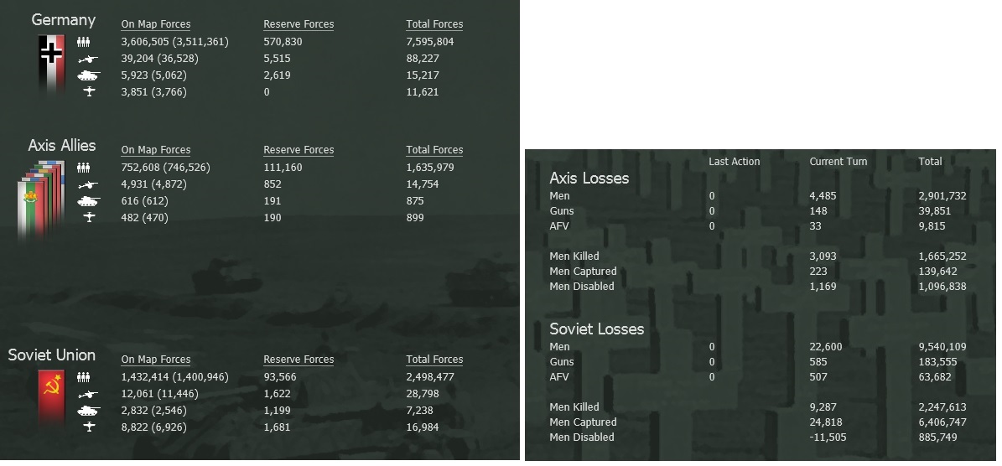Click the Germany infantry men icon
1002x466 pixels.
coord(83,41)
